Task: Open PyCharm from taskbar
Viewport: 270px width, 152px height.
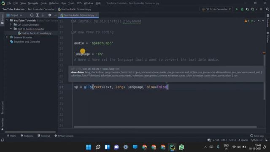Action: point(172,147)
